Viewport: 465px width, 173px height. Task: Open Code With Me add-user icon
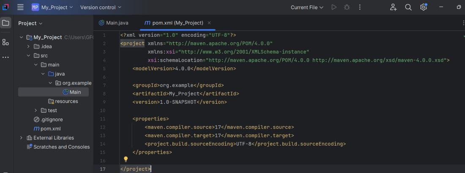click(393, 7)
